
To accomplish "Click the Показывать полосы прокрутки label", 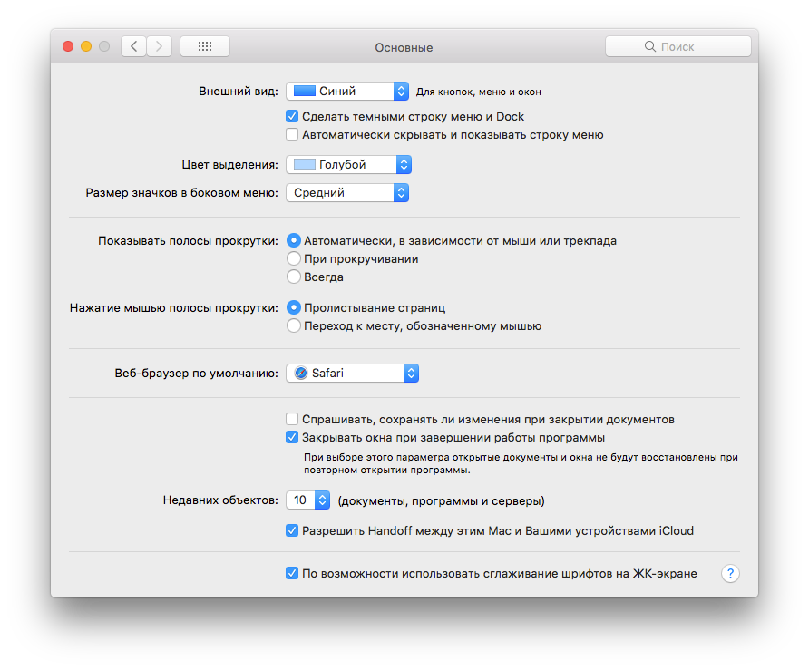I will click(189, 241).
